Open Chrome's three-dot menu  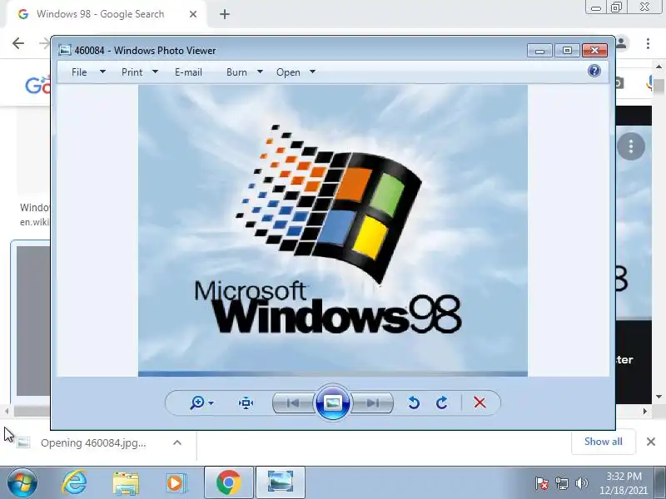pyautogui.click(x=648, y=43)
